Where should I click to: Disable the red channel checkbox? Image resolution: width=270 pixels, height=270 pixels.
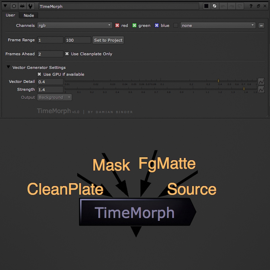[x=117, y=26]
